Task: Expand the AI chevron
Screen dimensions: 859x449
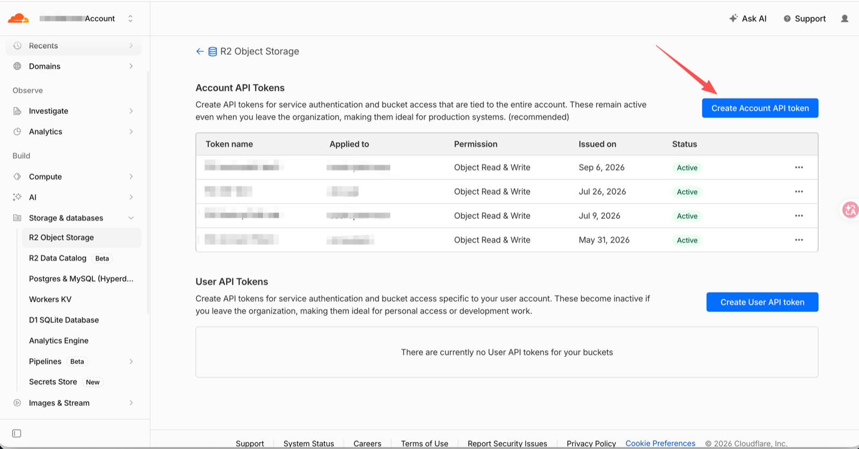Action: click(x=131, y=197)
